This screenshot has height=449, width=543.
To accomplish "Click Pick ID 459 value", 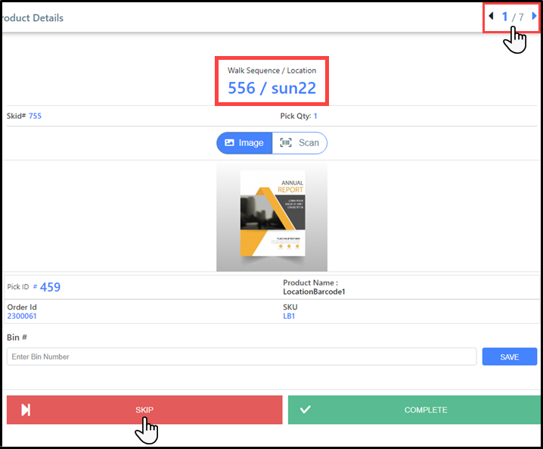I will point(50,287).
